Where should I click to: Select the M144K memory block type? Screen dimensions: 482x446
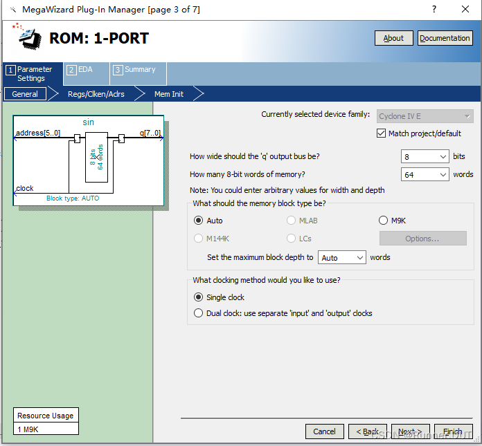point(198,239)
